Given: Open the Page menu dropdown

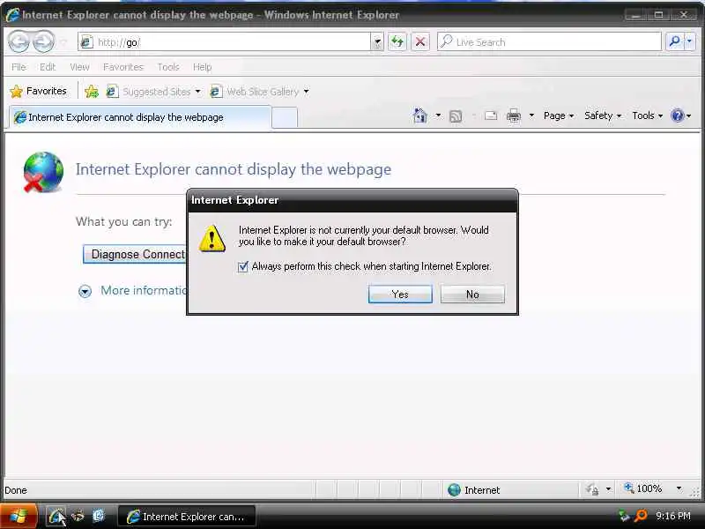Looking at the screenshot, I should (559, 115).
